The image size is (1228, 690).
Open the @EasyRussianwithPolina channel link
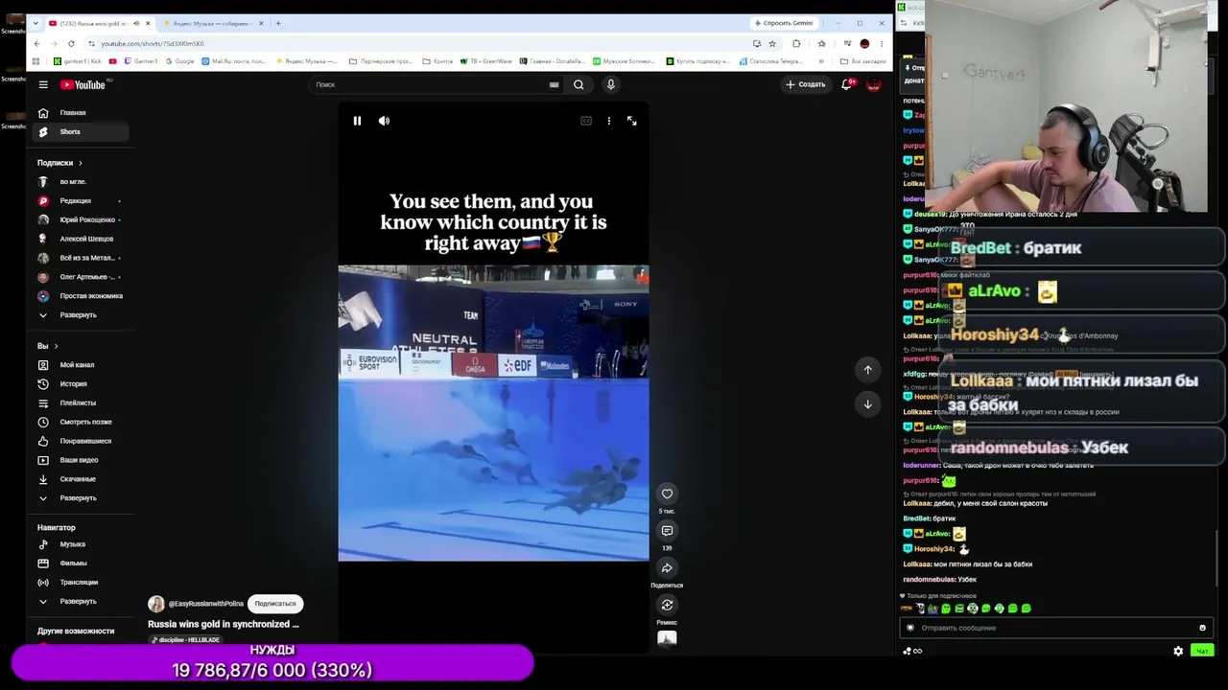206,604
